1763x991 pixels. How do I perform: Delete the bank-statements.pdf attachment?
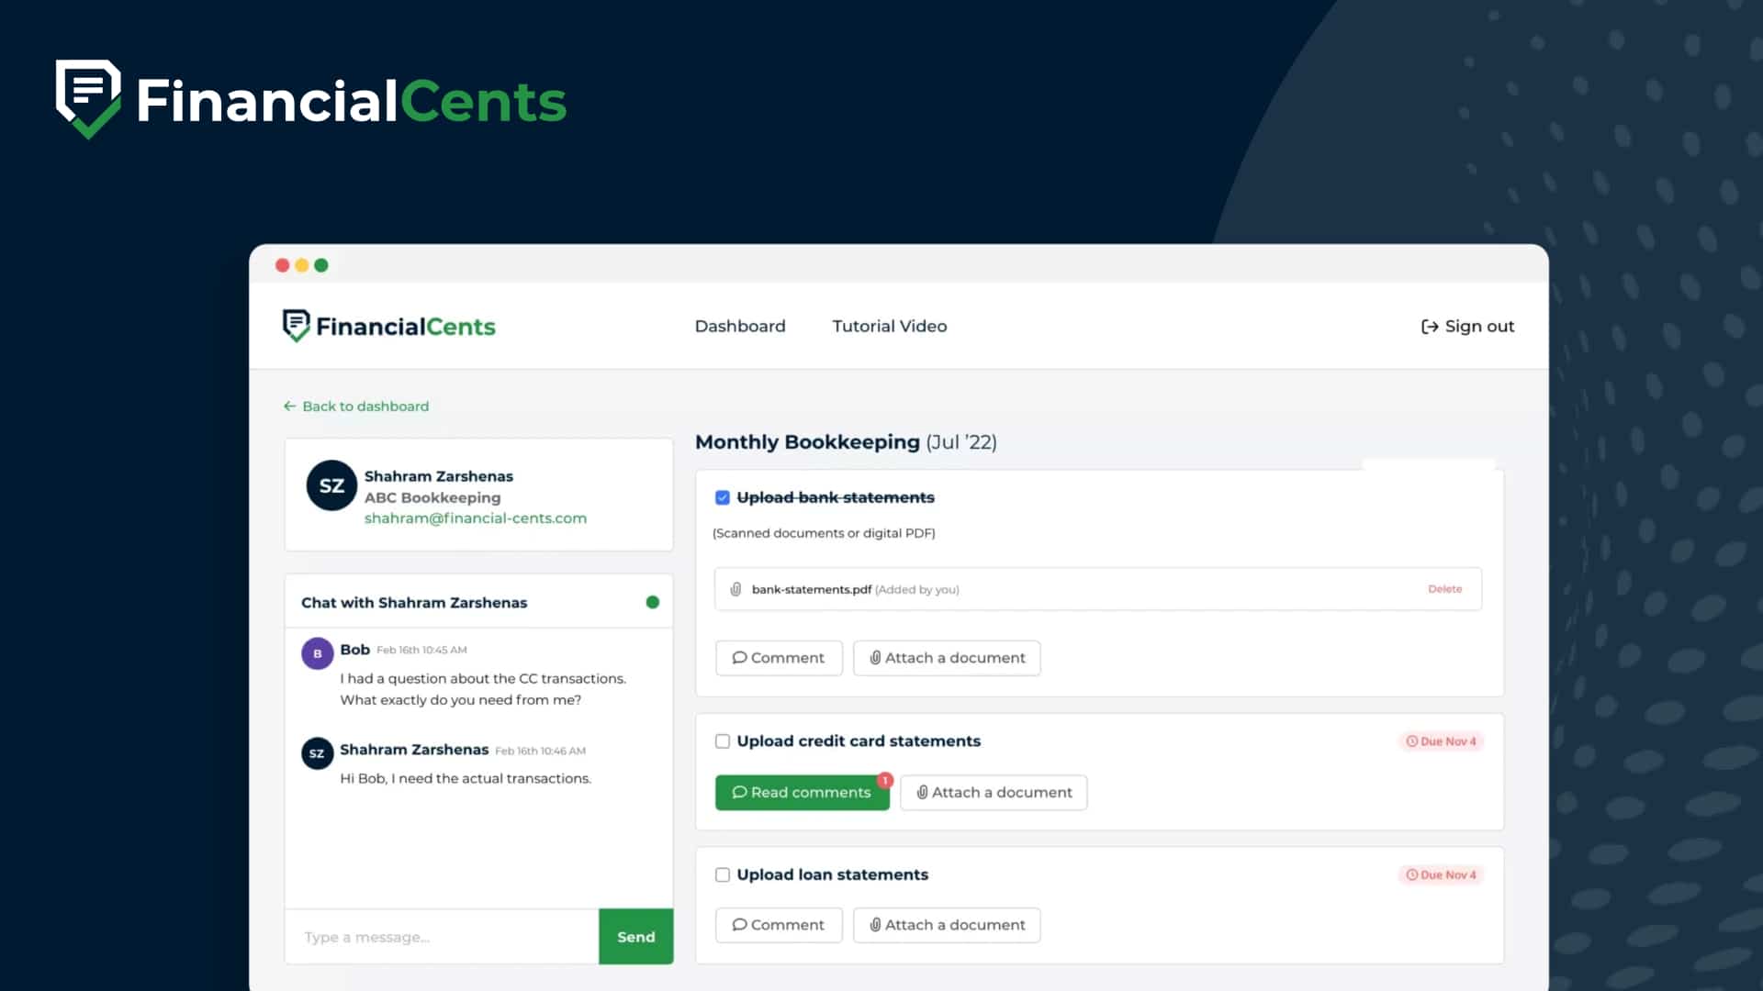(x=1444, y=589)
